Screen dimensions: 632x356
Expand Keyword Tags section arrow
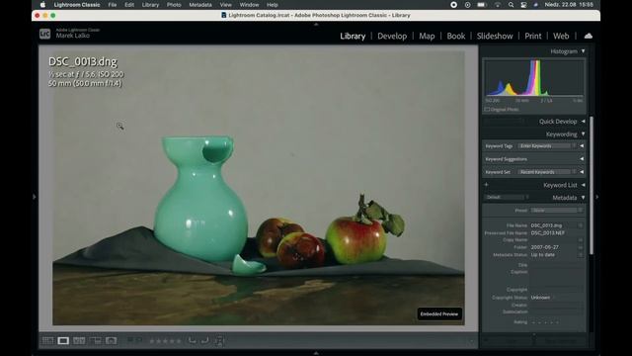click(582, 146)
